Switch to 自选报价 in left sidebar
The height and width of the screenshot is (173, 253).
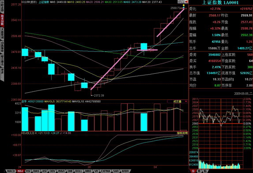2,47
